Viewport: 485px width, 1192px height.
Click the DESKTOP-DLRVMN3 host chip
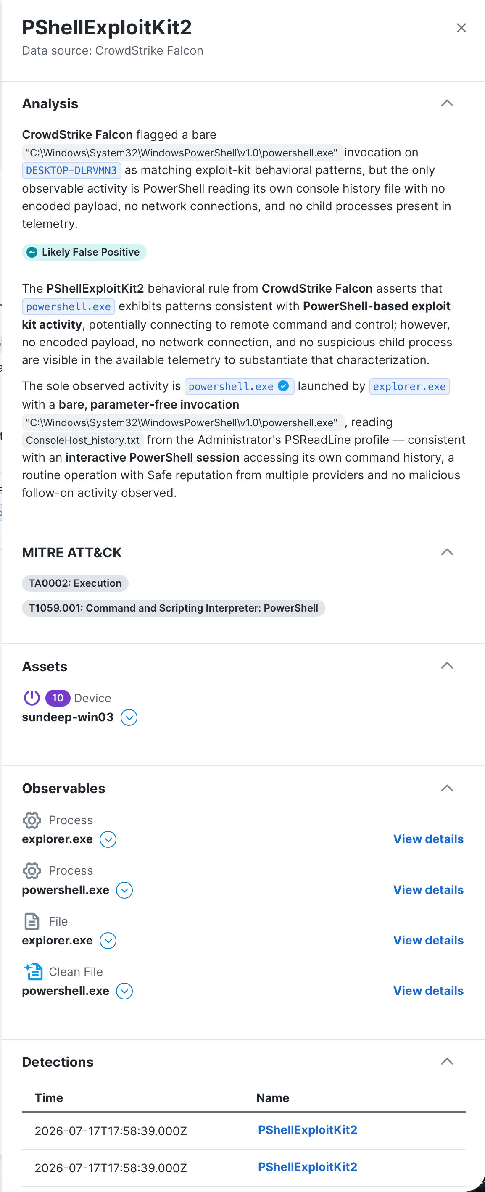coord(71,170)
